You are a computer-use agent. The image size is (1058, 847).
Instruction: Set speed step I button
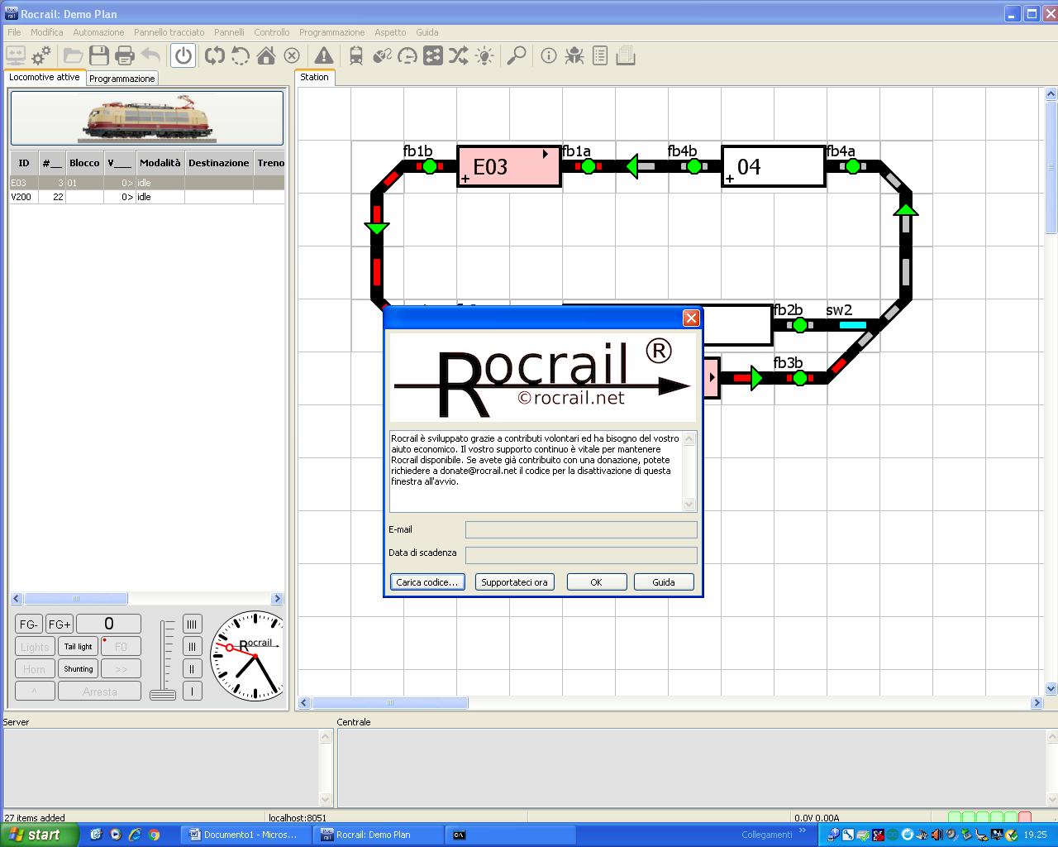coord(192,691)
